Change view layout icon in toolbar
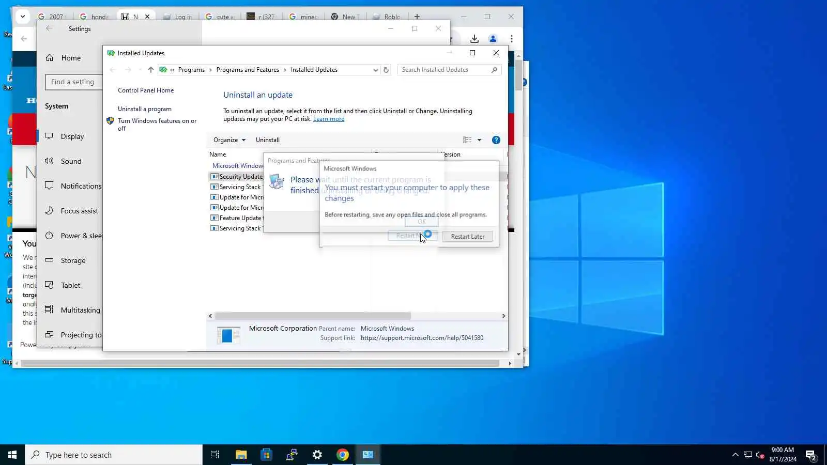 click(467, 140)
